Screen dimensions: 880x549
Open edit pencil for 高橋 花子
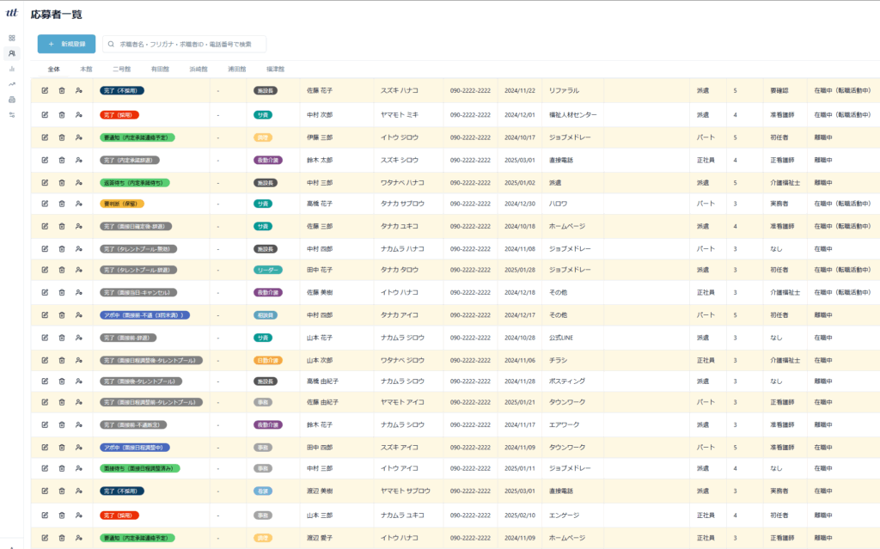click(45, 204)
